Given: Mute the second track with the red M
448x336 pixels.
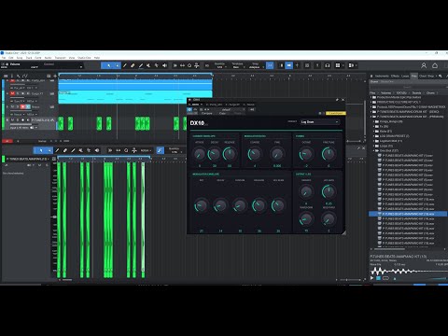Looking at the screenshot, I should click(12, 93).
